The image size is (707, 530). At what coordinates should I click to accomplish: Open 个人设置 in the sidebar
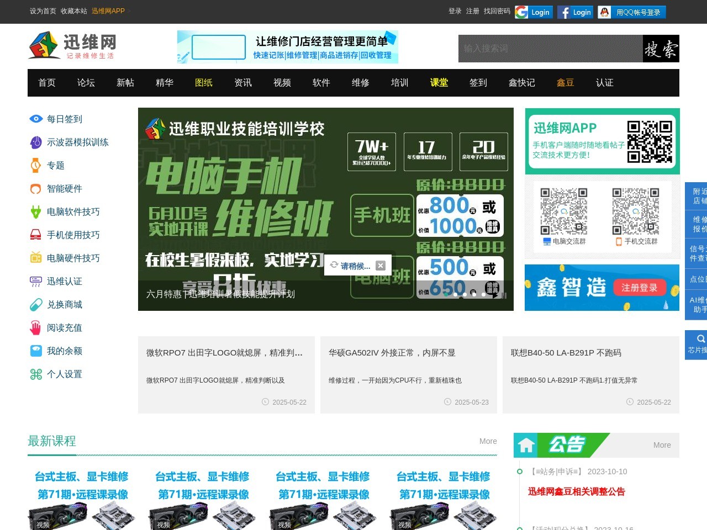coord(64,374)
